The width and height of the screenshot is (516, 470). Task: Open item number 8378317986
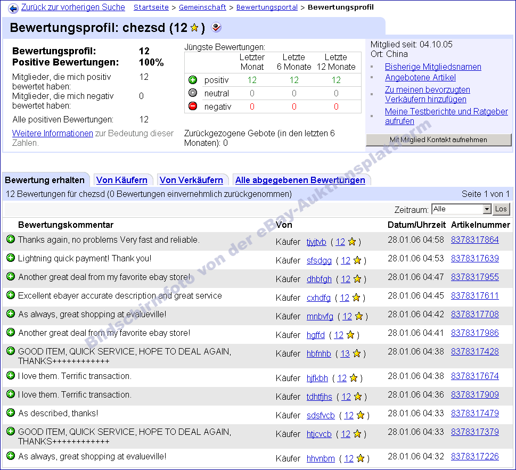475,333
